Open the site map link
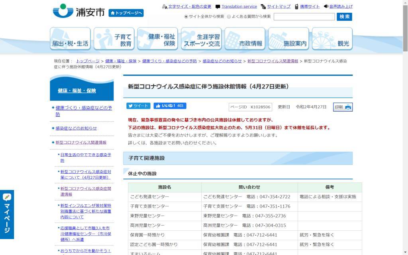The width and height of the screenshot is (408, 255). (279, 6)
